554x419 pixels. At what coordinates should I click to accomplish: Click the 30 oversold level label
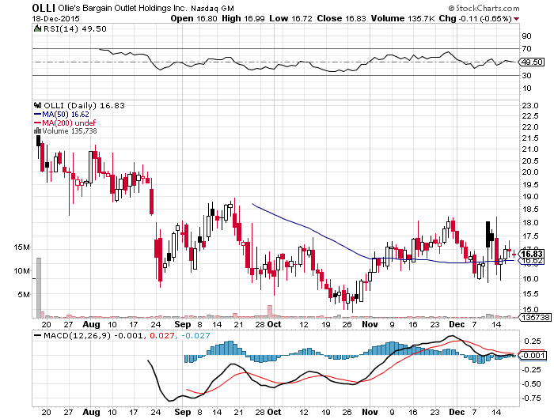[x=526, y=75]
